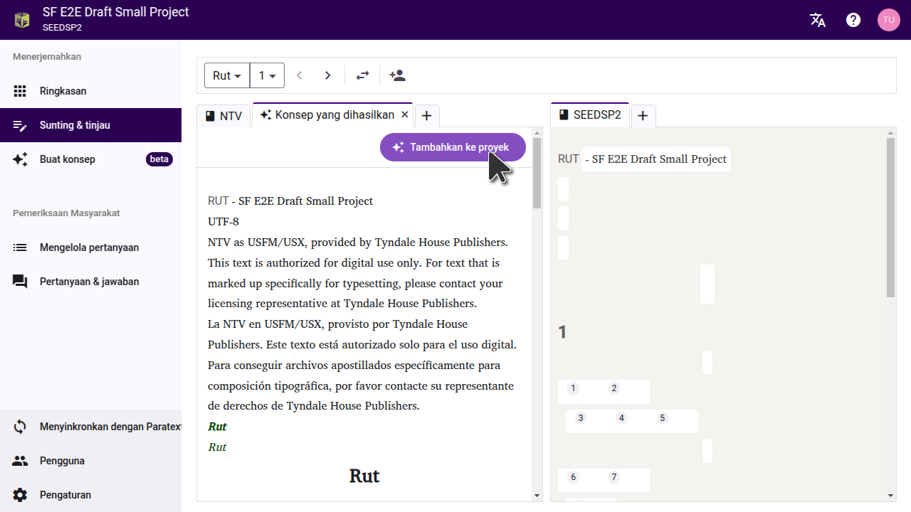This screenshot has height=512, width=911.
Task: Open Ringkasan in sidebar
Action: [63, 91]
